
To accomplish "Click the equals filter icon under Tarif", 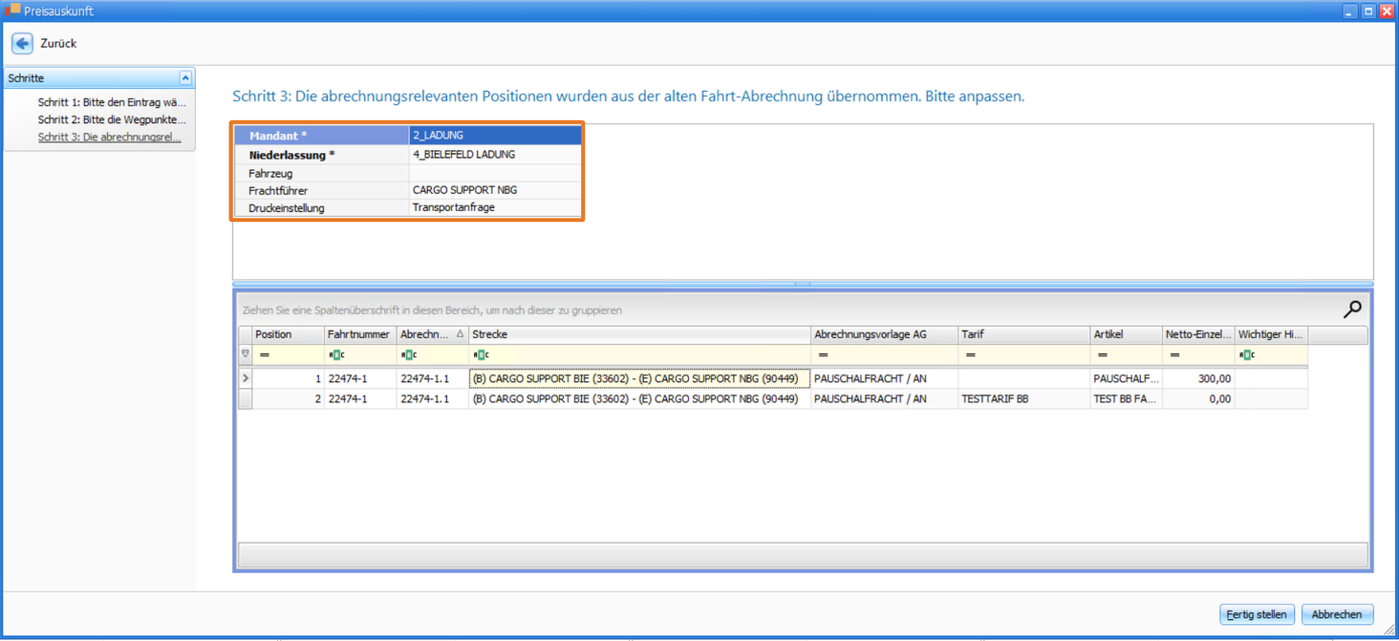I will (970, 355).
